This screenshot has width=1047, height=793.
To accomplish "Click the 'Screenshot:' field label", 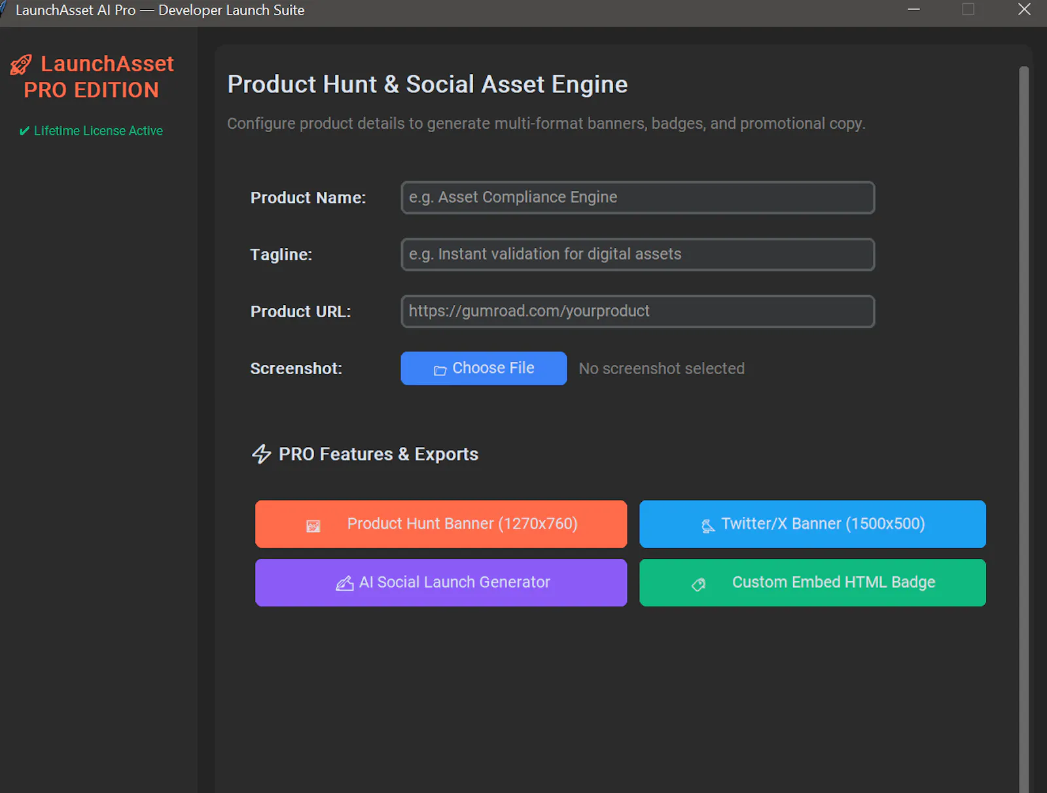I will pyautogui.click(x=296, y=368).
